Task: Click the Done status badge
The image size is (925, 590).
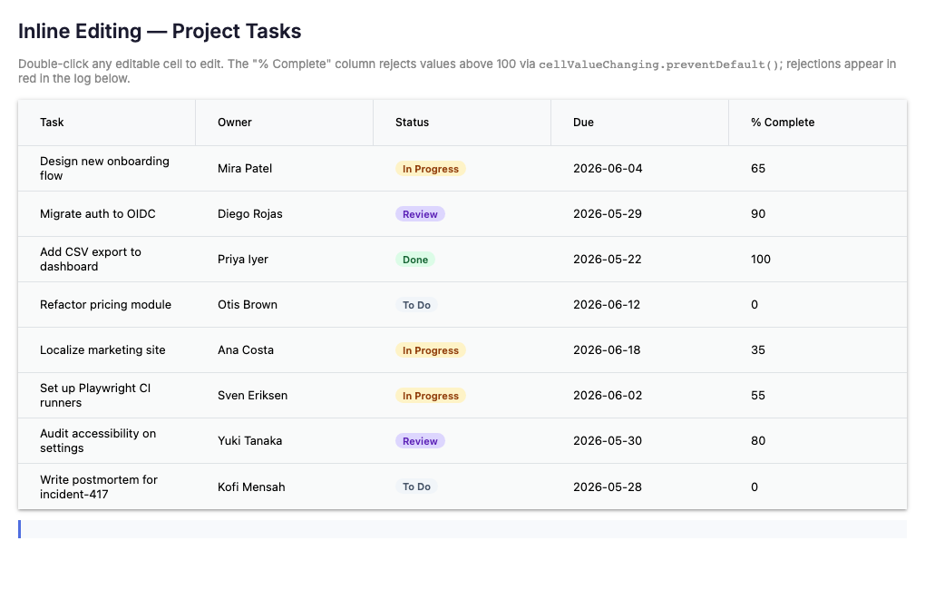Action: (x=415, y=260)
